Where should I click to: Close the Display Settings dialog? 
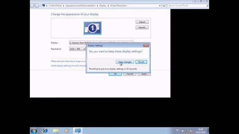(146, 45)
